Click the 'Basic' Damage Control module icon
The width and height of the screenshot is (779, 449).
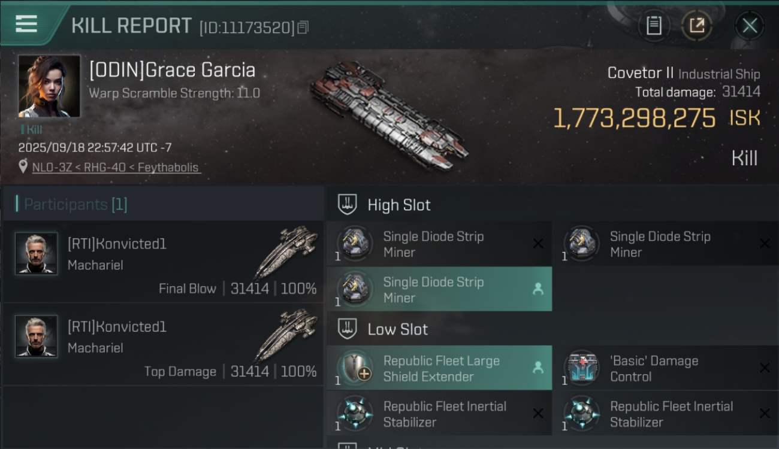pos(581,368)
